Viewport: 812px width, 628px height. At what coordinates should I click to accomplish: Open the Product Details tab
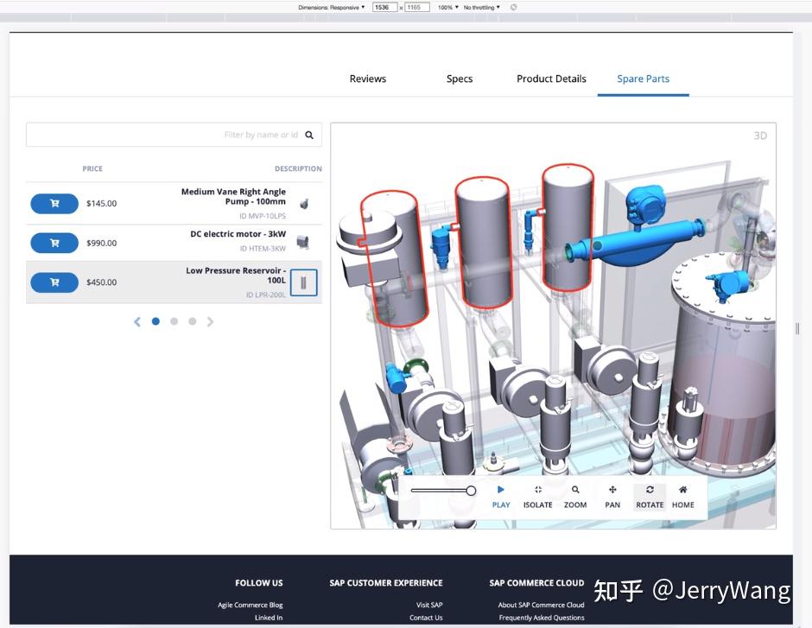click(551, 79)
